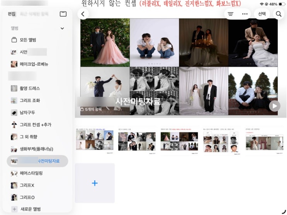Create album with 새로운 앨범
This screenshot has height=215, width=287.
point(37,209)
